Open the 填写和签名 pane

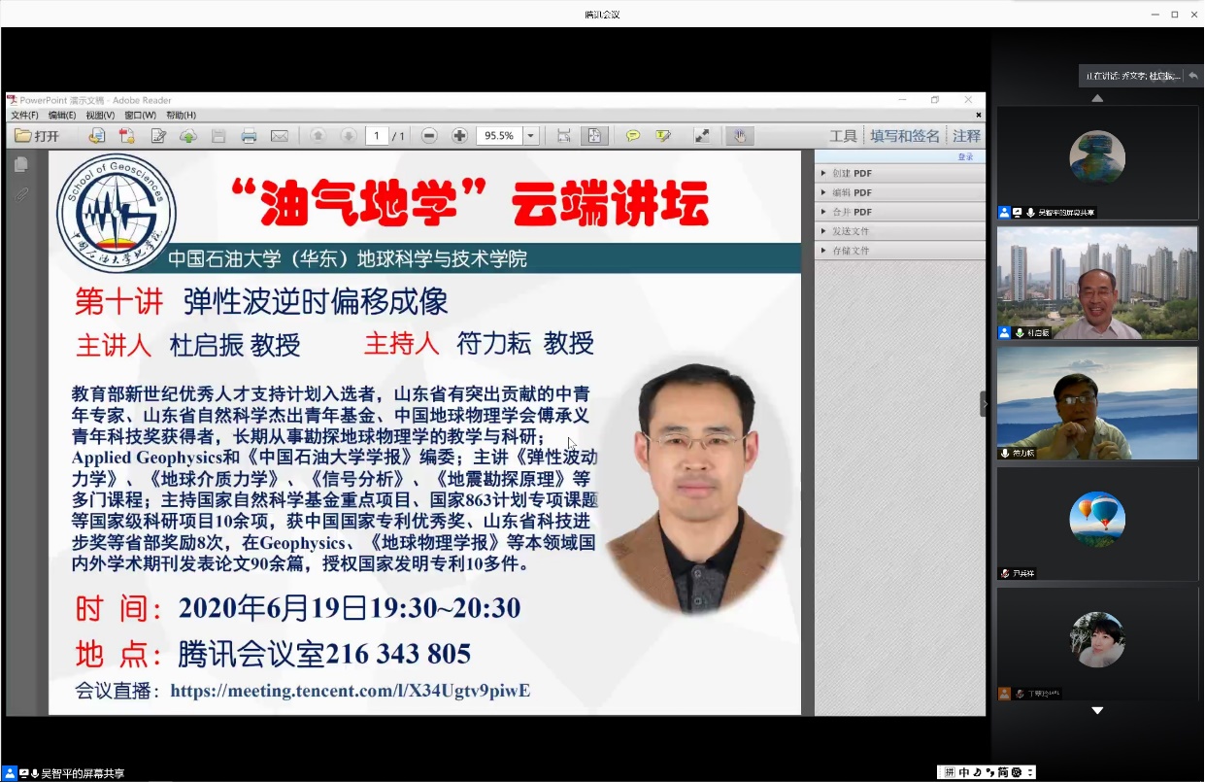[904, 136]
